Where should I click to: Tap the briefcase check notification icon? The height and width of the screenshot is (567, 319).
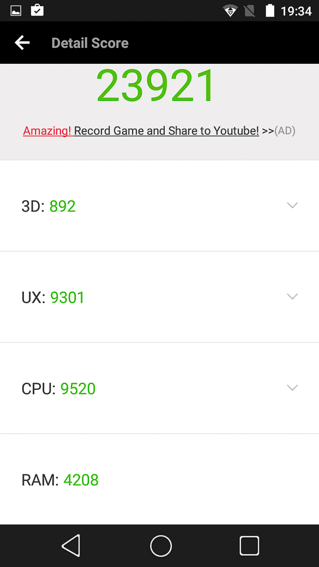pos(37,10)
